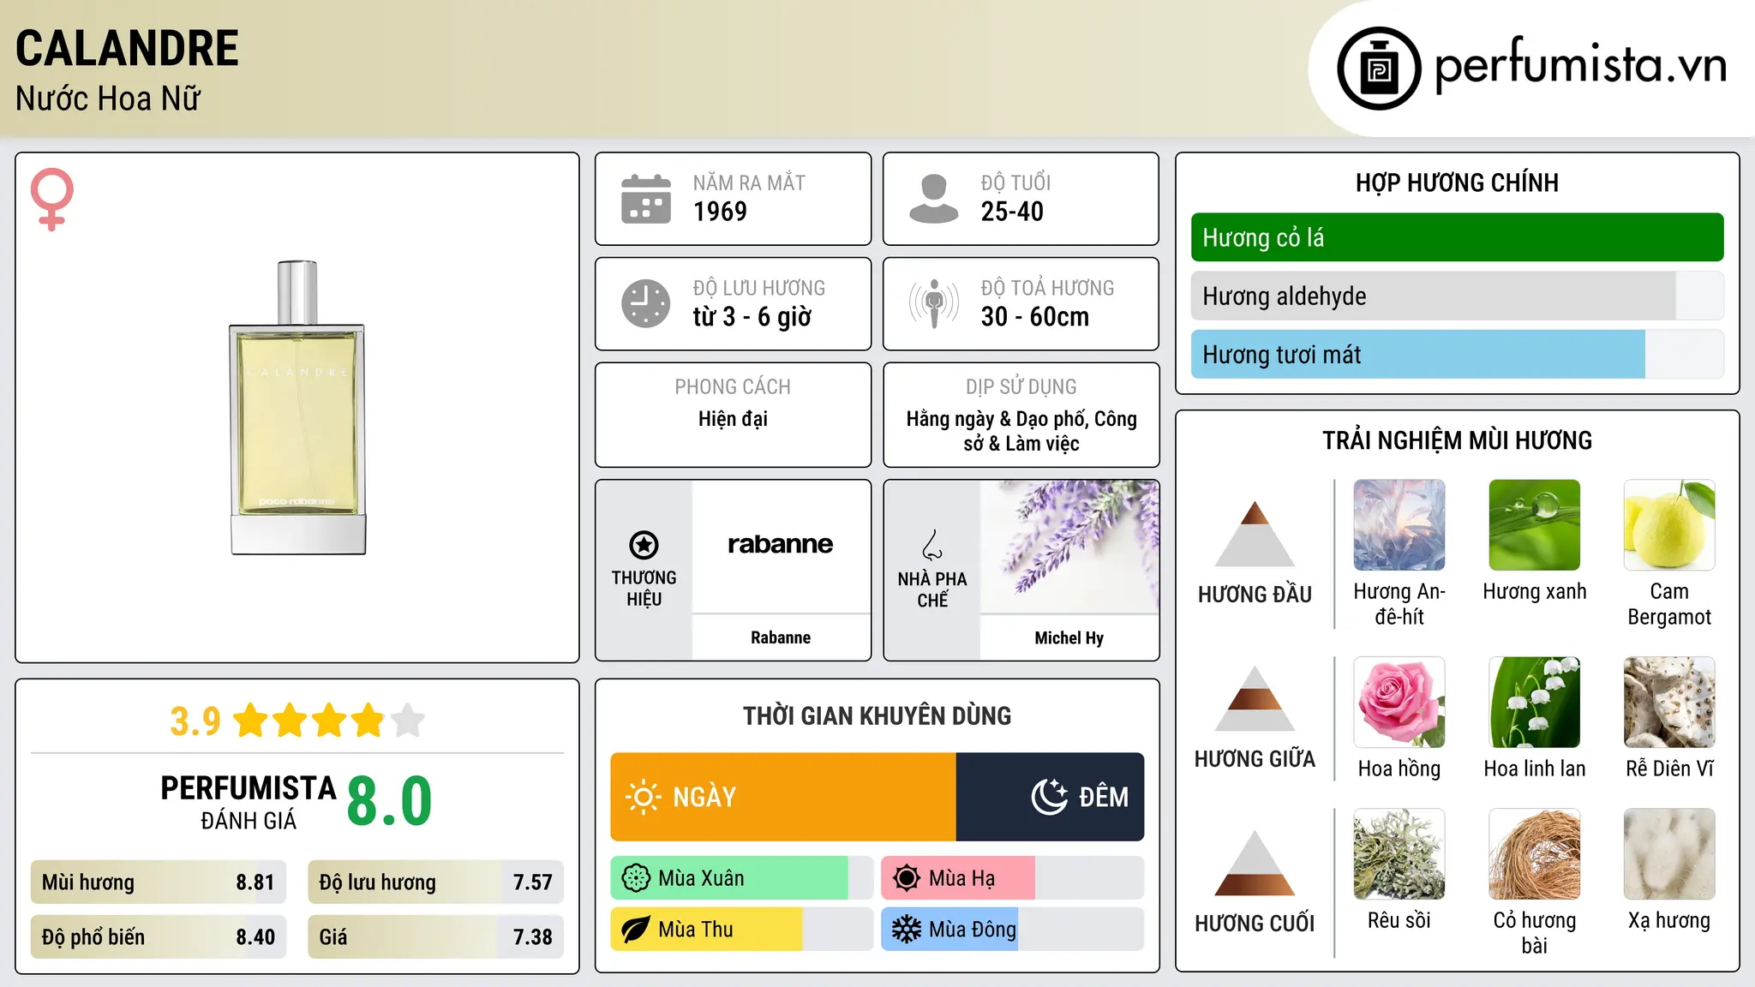This screenshot has height=987, width=1755.
Task: Click the moon icon in the Đêm bar
Action: pyautogui.click(x=1049, y=797)
